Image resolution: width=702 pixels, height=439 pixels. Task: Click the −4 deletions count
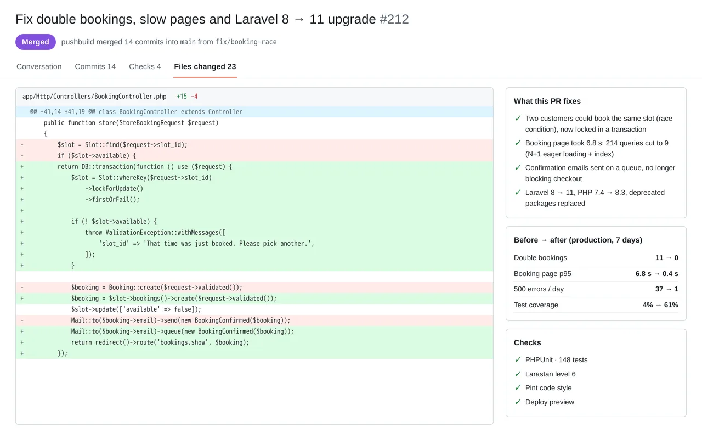pos(194,97)
